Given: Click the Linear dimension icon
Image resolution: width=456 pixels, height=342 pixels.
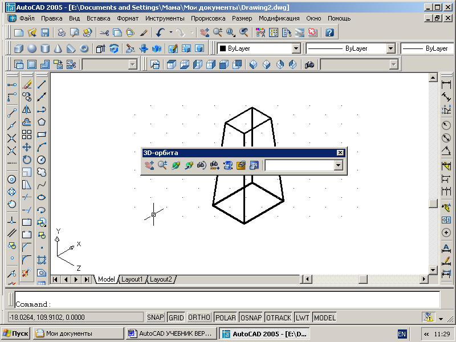Looking at the screenshot, I should click(x=446, y=84).
